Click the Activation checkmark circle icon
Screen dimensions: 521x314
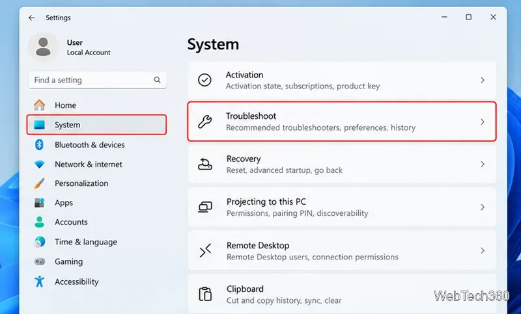(204, 80)
